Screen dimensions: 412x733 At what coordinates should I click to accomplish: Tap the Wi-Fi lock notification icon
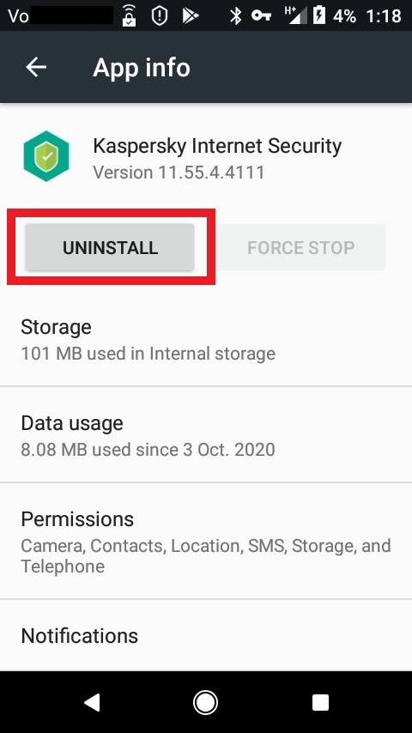tap(129, 15)
